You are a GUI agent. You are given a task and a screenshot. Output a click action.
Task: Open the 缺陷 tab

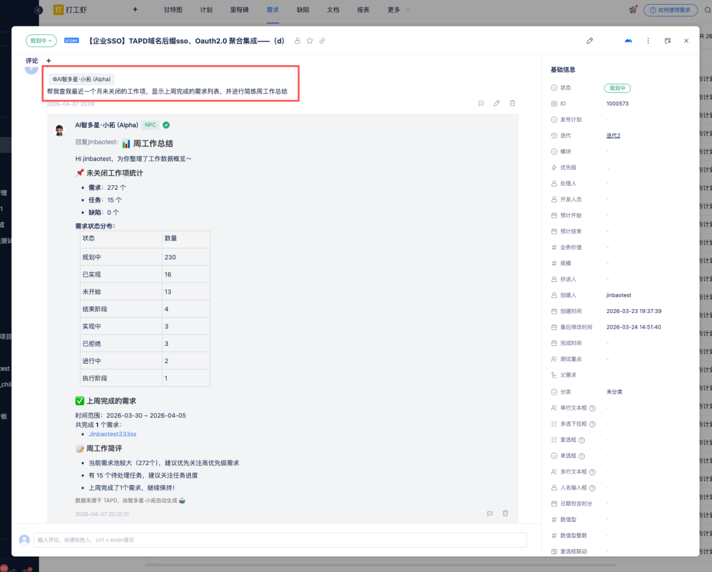pyautogui.click(x=303, y=9)
